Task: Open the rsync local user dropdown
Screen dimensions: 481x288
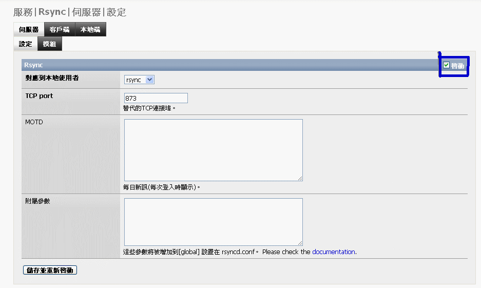Action: (139, 80)
